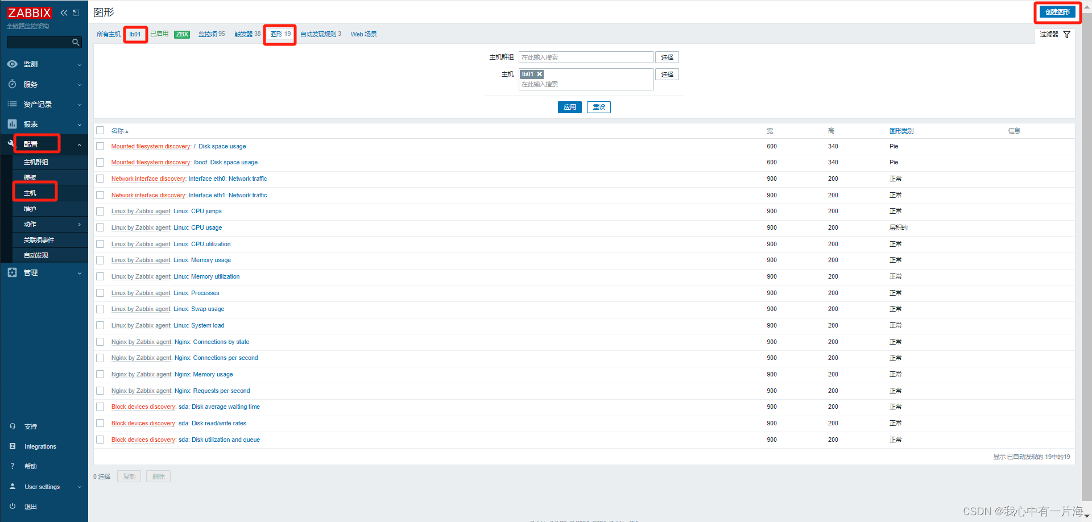
Task: Expand the 资产记录 menu chevron
Action: click(80, 105)
